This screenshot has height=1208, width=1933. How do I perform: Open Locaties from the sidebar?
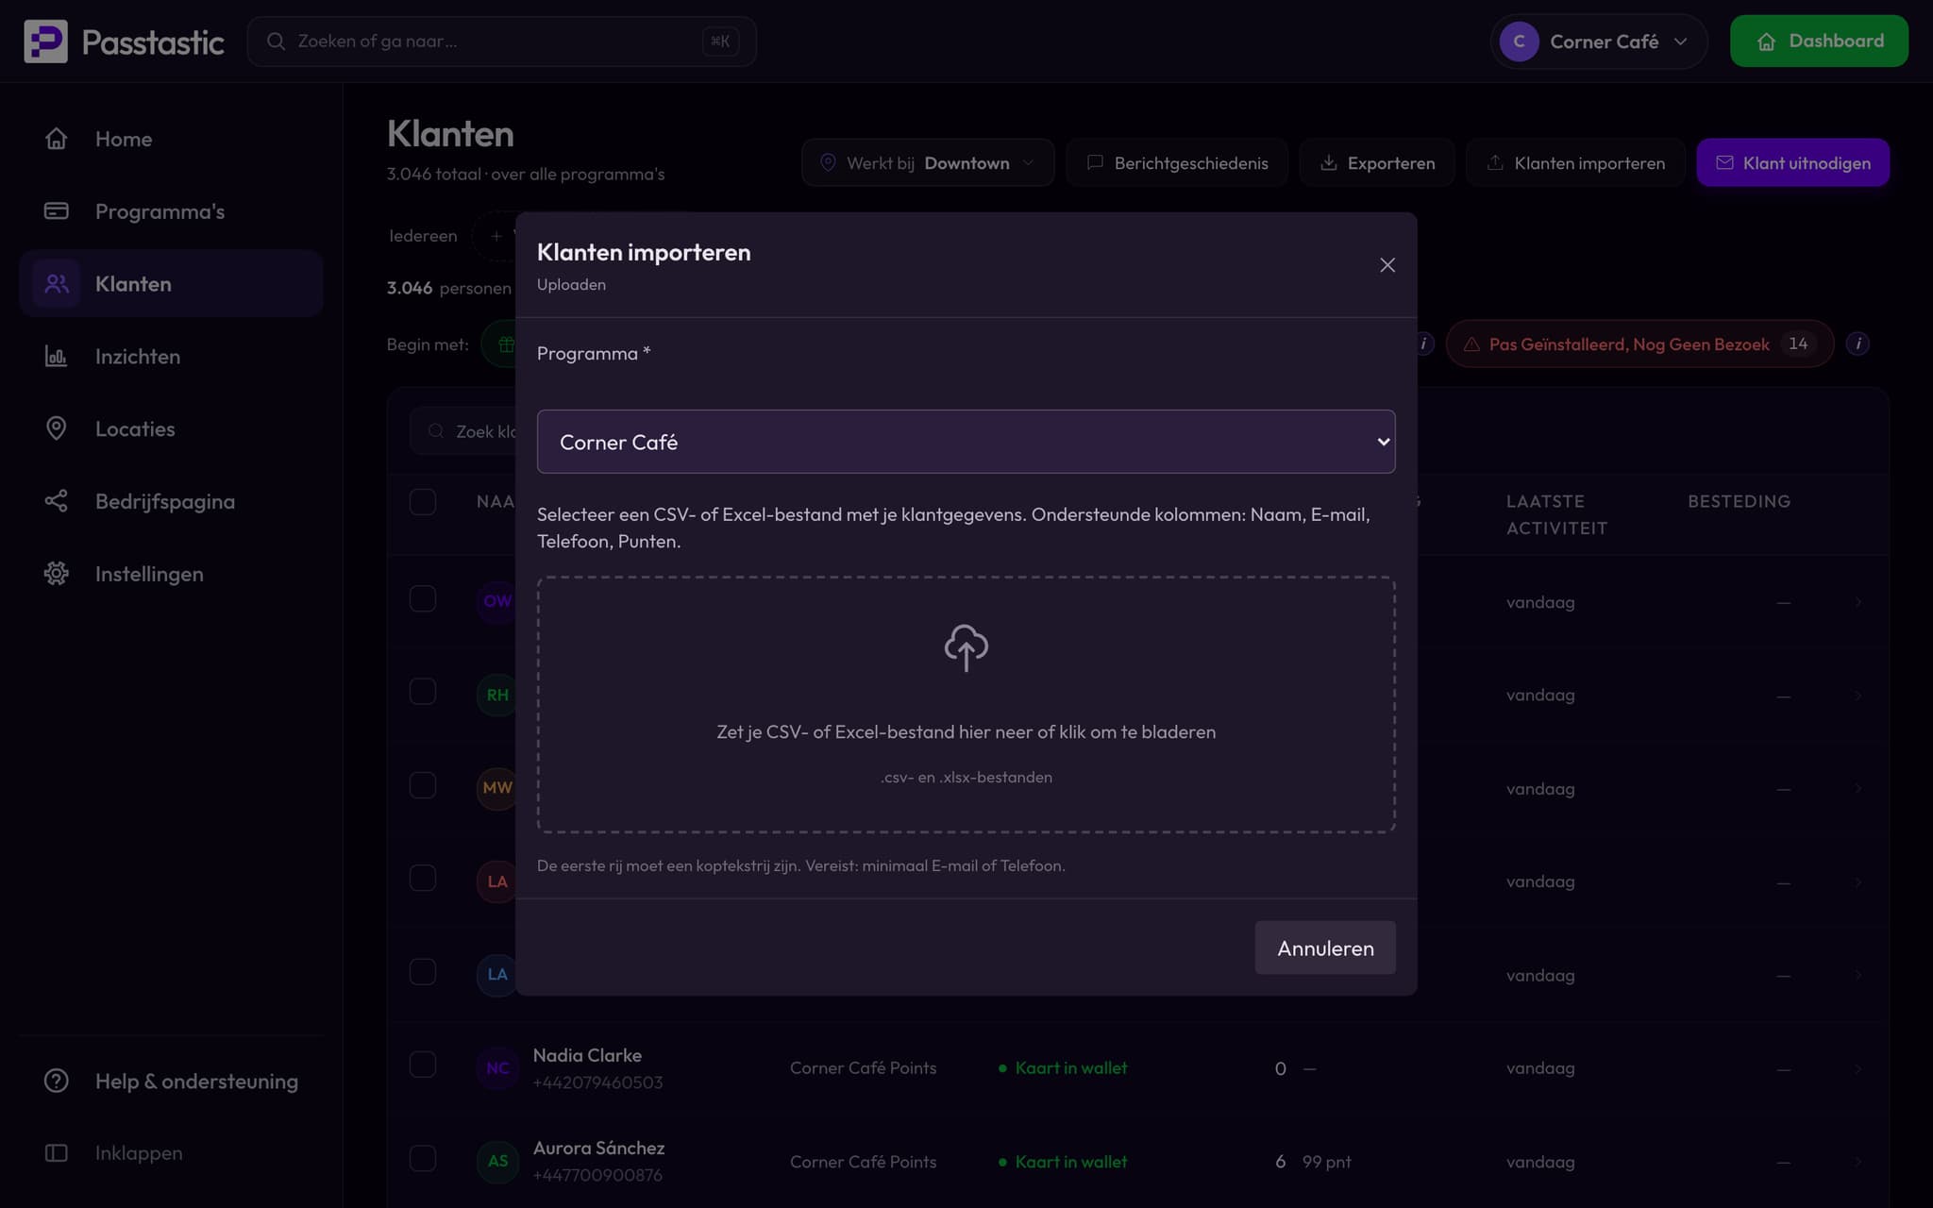click(171, 428)
